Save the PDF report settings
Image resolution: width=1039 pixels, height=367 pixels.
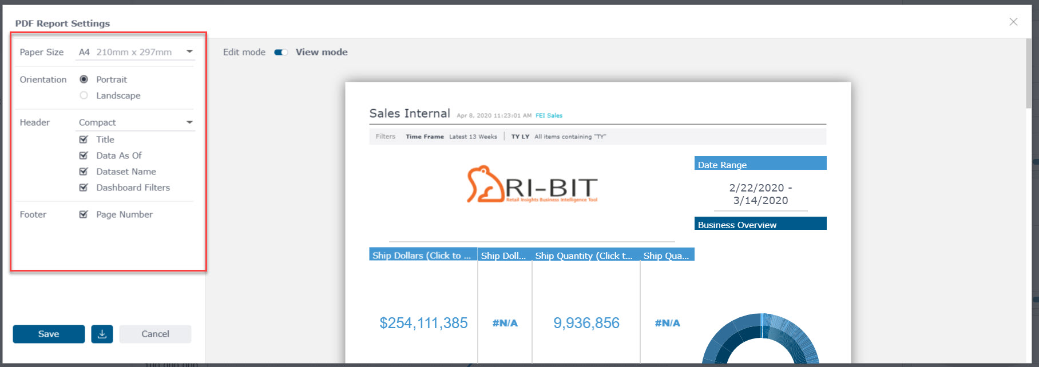[x=49, y=334]
